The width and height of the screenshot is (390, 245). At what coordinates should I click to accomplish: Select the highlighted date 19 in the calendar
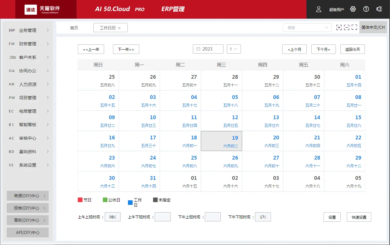pos(221,141)
